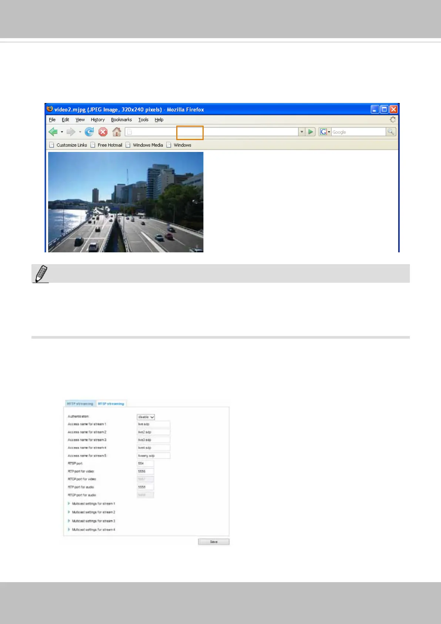Click the Firefox Forward arrow button

(71, 132)
